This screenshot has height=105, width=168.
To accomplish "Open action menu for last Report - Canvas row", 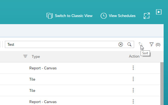I will pyautogui.click(x=133, y=101).
